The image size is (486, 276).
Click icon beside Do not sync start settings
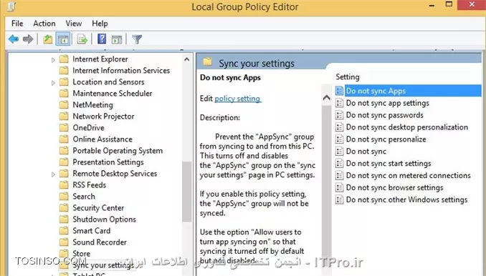339,163
